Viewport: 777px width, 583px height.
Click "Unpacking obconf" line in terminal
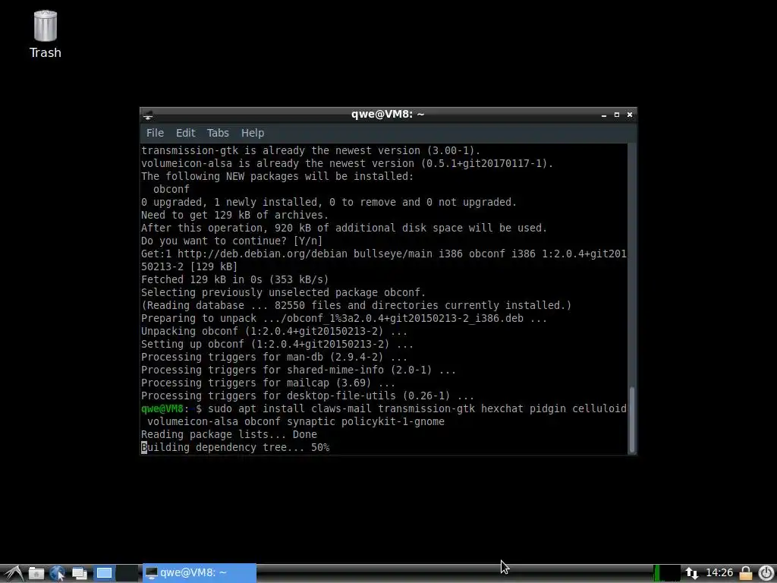click(x=274, y=331)
